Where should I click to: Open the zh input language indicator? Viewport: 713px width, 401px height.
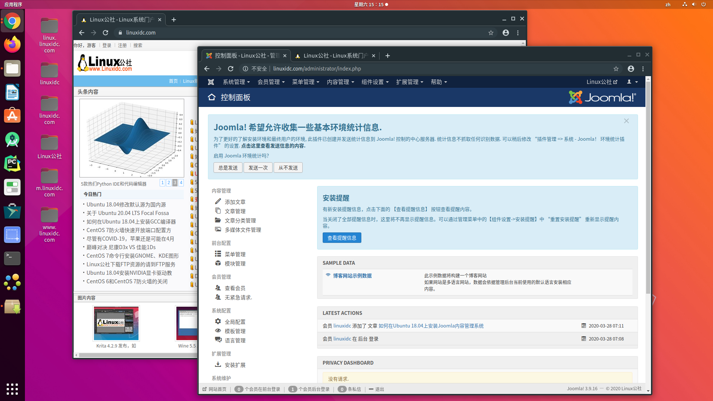[668, 4]
